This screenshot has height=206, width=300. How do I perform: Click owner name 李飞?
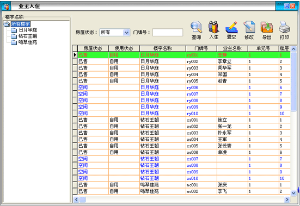pyautogui.click(x=222, y=191)
